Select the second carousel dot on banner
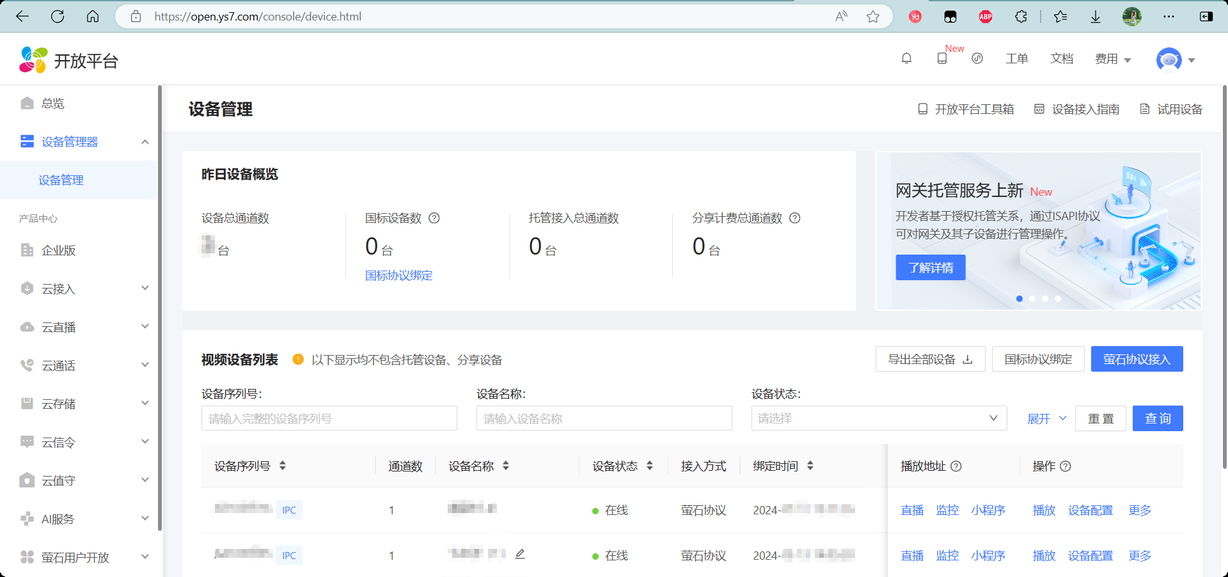Screen dimensions: 1228x577 [x=1032, y=299]
